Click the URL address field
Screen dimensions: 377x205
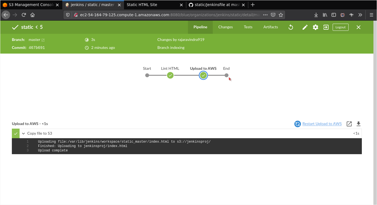pyautogui.click(x=170, y=15)
